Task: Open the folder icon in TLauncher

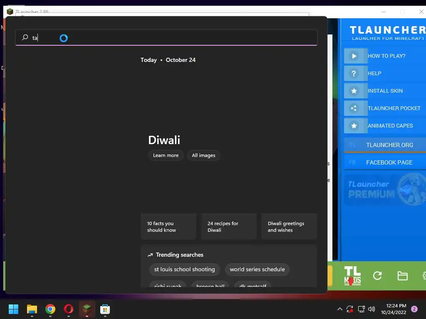Action: [402, 276]
